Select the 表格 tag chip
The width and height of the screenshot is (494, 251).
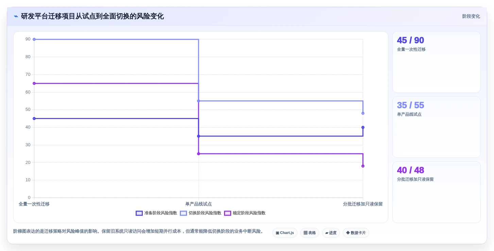point(309,233)
